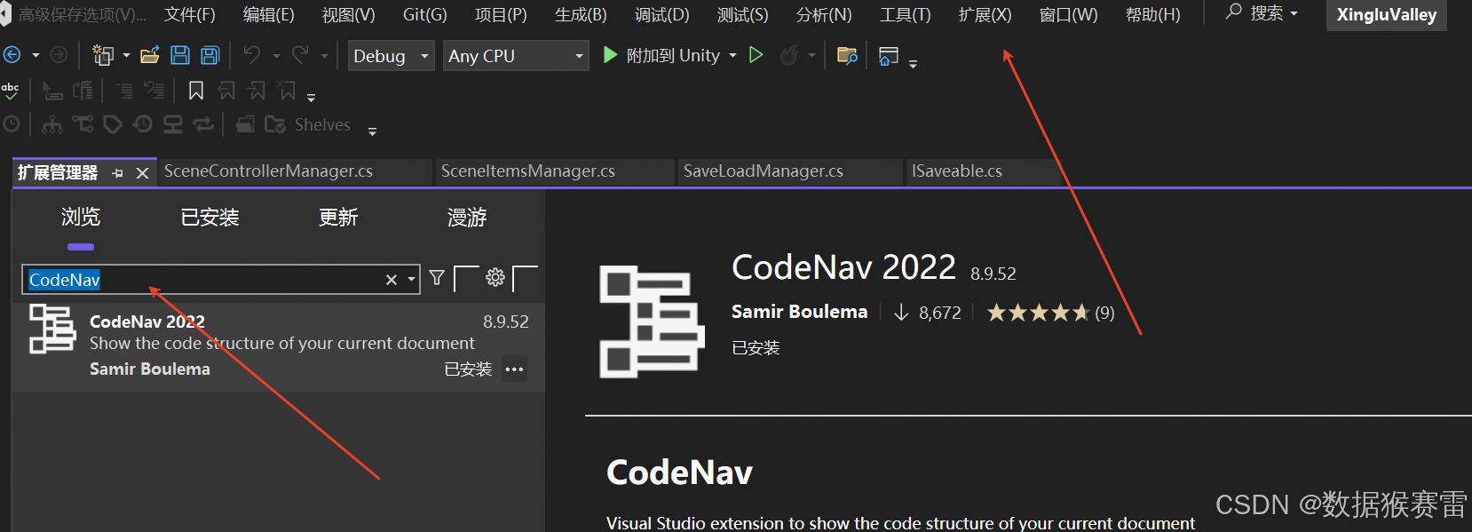Click the home window toolbar icon
Screen dimensions: 1472x532
(889, 56)
